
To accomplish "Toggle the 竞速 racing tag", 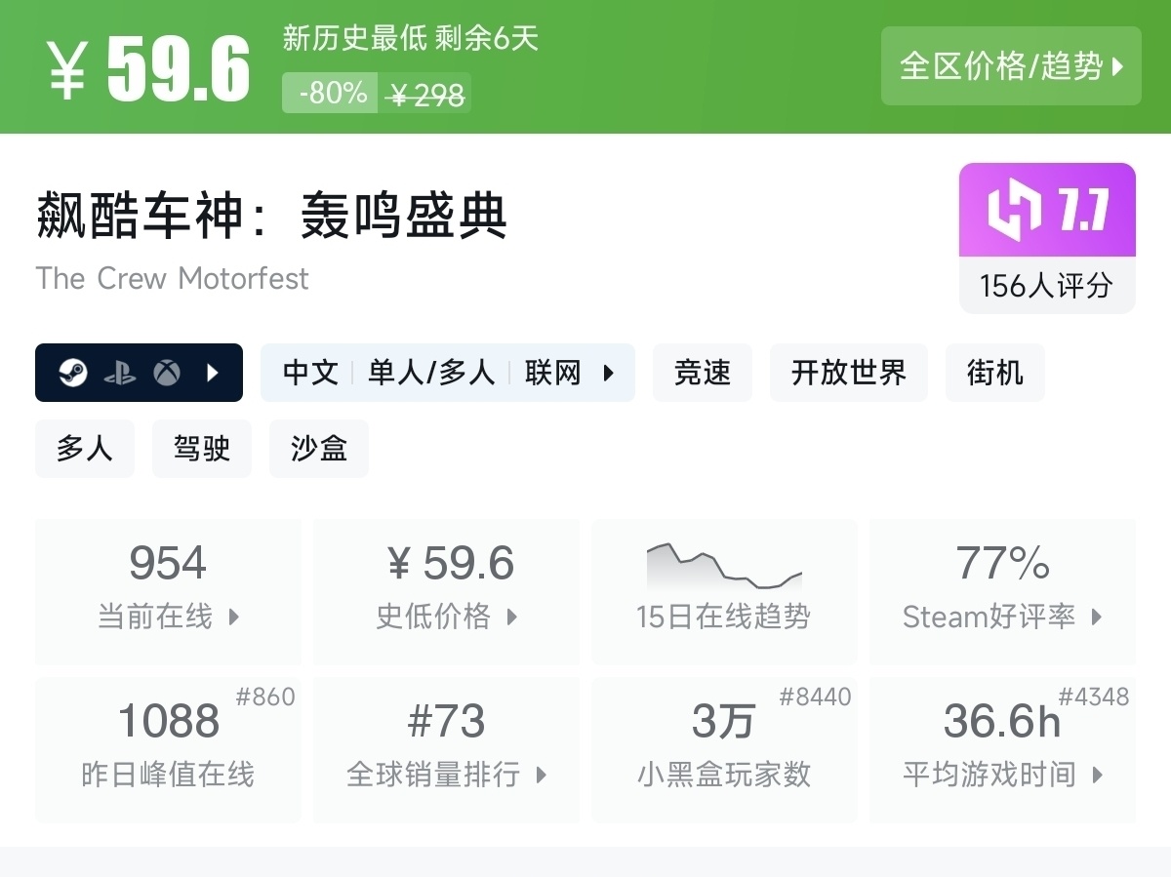I will (x=702, y=373).
